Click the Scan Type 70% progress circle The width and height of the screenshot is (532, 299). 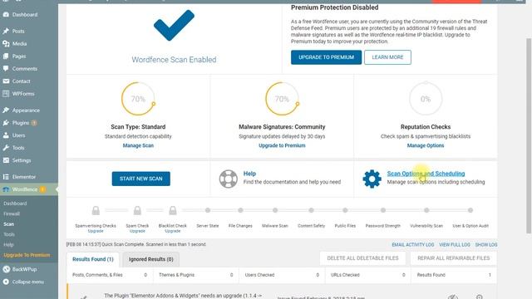pyautogui.click(x=138, y=99)
